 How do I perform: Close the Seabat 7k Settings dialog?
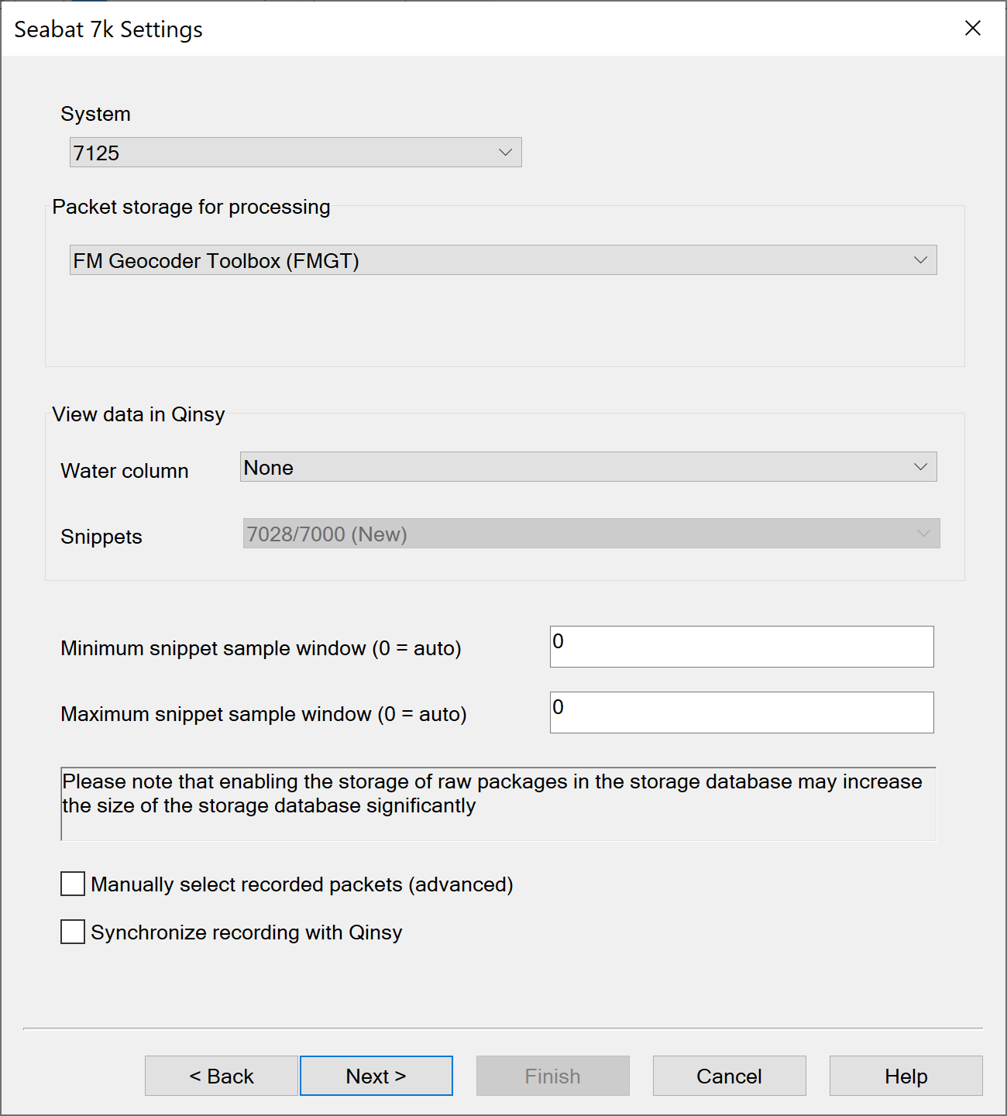[972, 29]
